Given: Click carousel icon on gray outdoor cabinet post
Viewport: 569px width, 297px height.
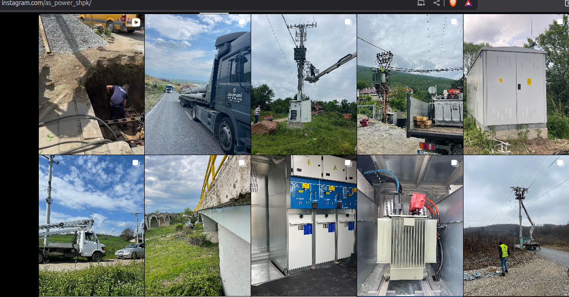Looking at the screenshot, I should [560, 22].
